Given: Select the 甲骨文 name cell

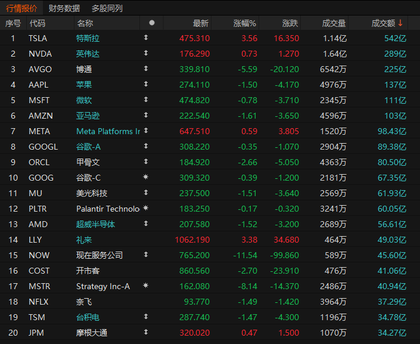Looking at the screenshot, I should tap(88, 163).
